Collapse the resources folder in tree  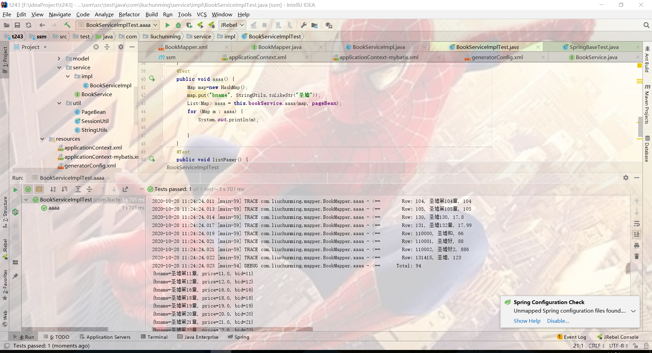42,139
